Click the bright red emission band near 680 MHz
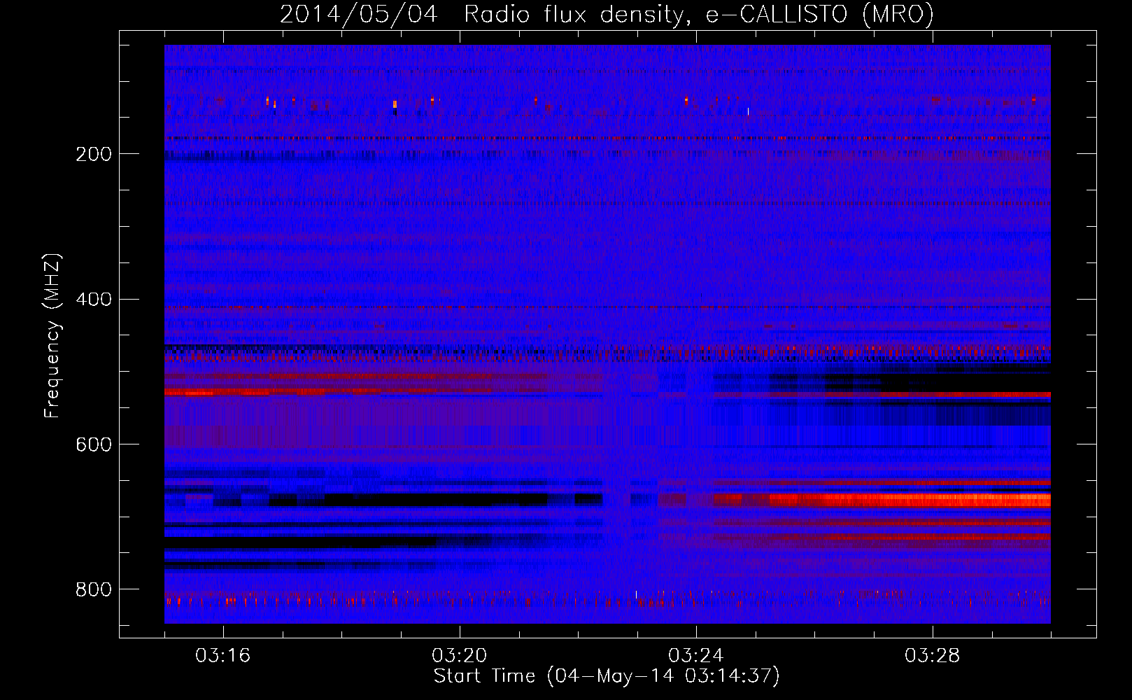This screenshot has height=700, width=1132. click(910, 500)
